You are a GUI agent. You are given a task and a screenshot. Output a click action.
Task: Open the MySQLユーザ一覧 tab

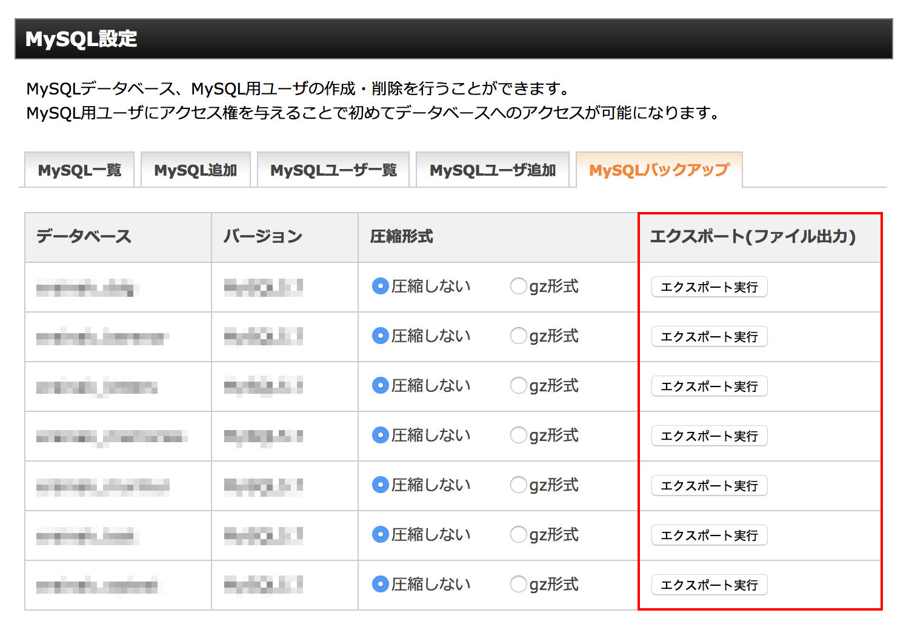point(333,170)
